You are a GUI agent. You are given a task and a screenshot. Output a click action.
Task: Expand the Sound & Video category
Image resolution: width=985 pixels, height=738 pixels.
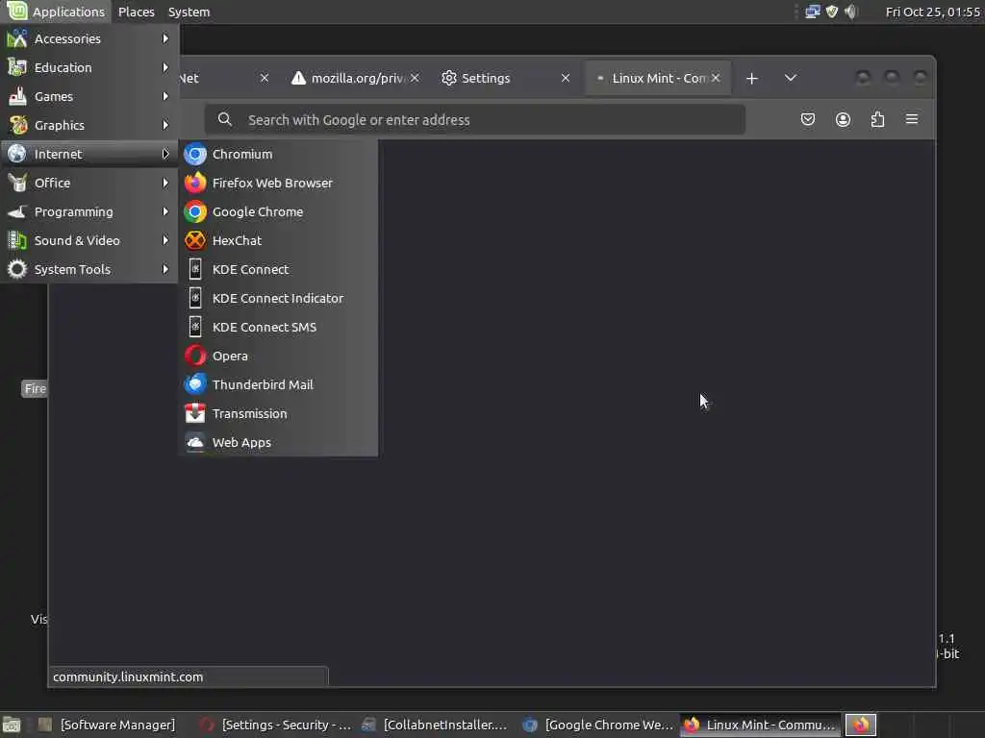[x=89, y=240]
